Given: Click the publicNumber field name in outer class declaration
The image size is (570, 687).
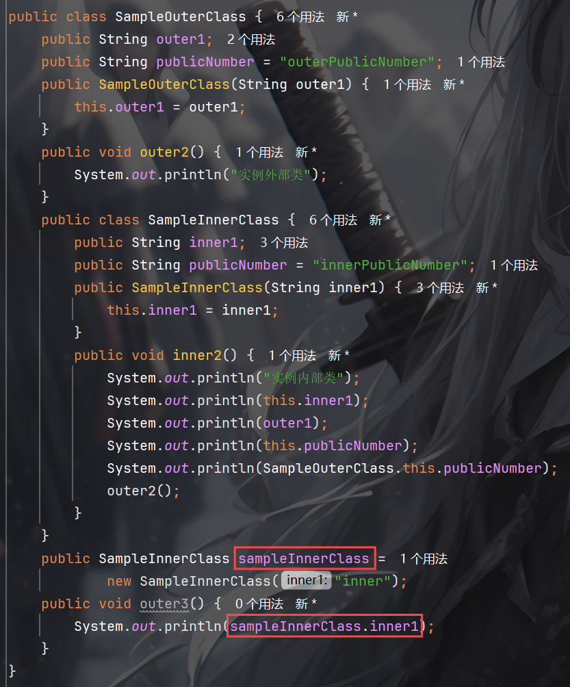Looking at the screenshot, I should tap(205, 62).
